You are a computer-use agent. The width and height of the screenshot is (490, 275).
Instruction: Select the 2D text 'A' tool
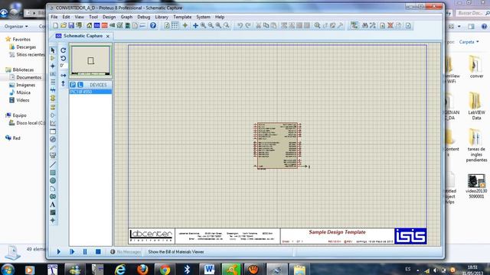pos(53,205)
